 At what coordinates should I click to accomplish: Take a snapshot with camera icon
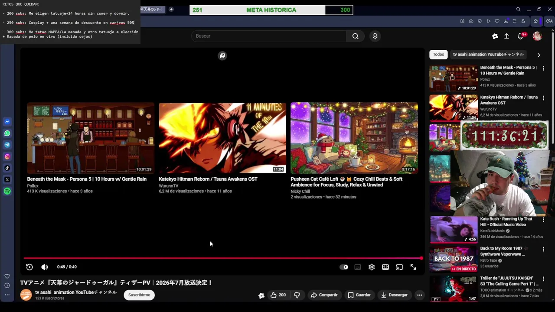coord(471,21)
